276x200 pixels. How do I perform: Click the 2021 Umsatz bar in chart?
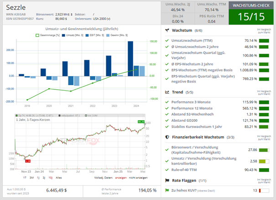(x=65, y=69)
